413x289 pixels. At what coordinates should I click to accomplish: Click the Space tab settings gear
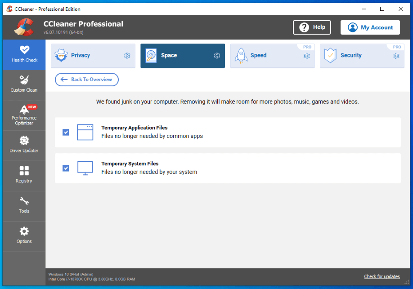(x=217, y=56)
